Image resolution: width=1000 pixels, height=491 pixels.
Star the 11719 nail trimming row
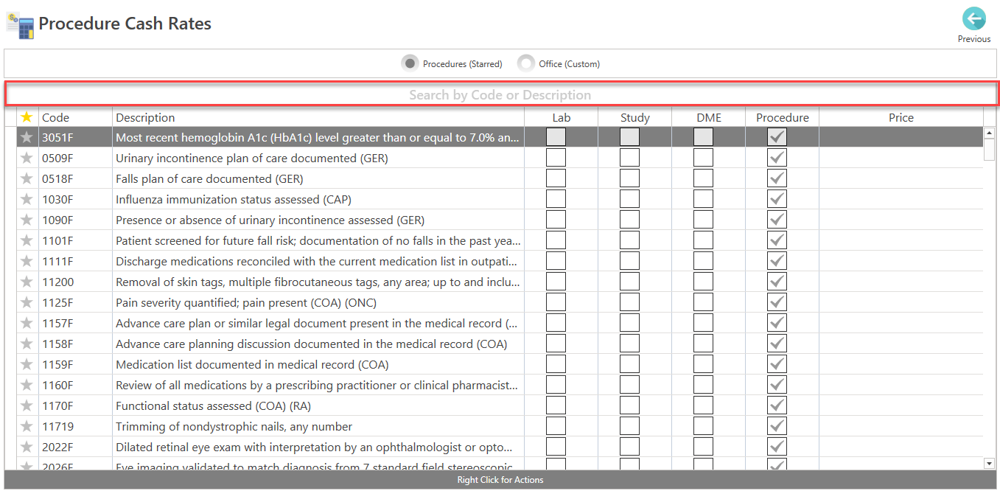27,426
